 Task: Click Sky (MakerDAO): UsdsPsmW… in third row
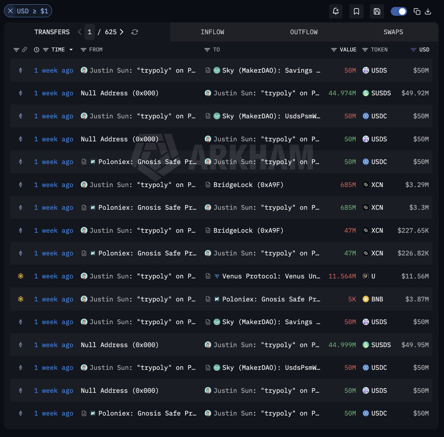[271, 116]
